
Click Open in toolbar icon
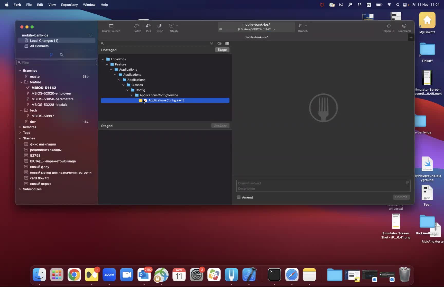click(388, 28)
